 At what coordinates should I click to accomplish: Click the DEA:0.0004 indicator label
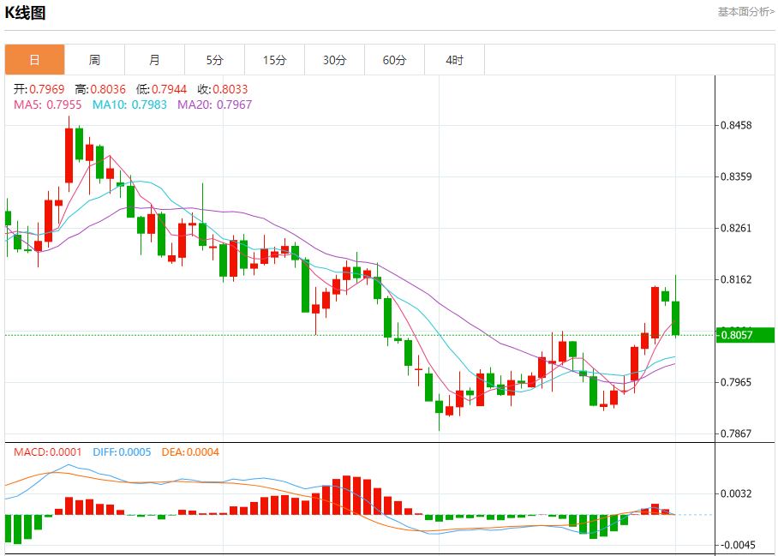click(190, 451)
